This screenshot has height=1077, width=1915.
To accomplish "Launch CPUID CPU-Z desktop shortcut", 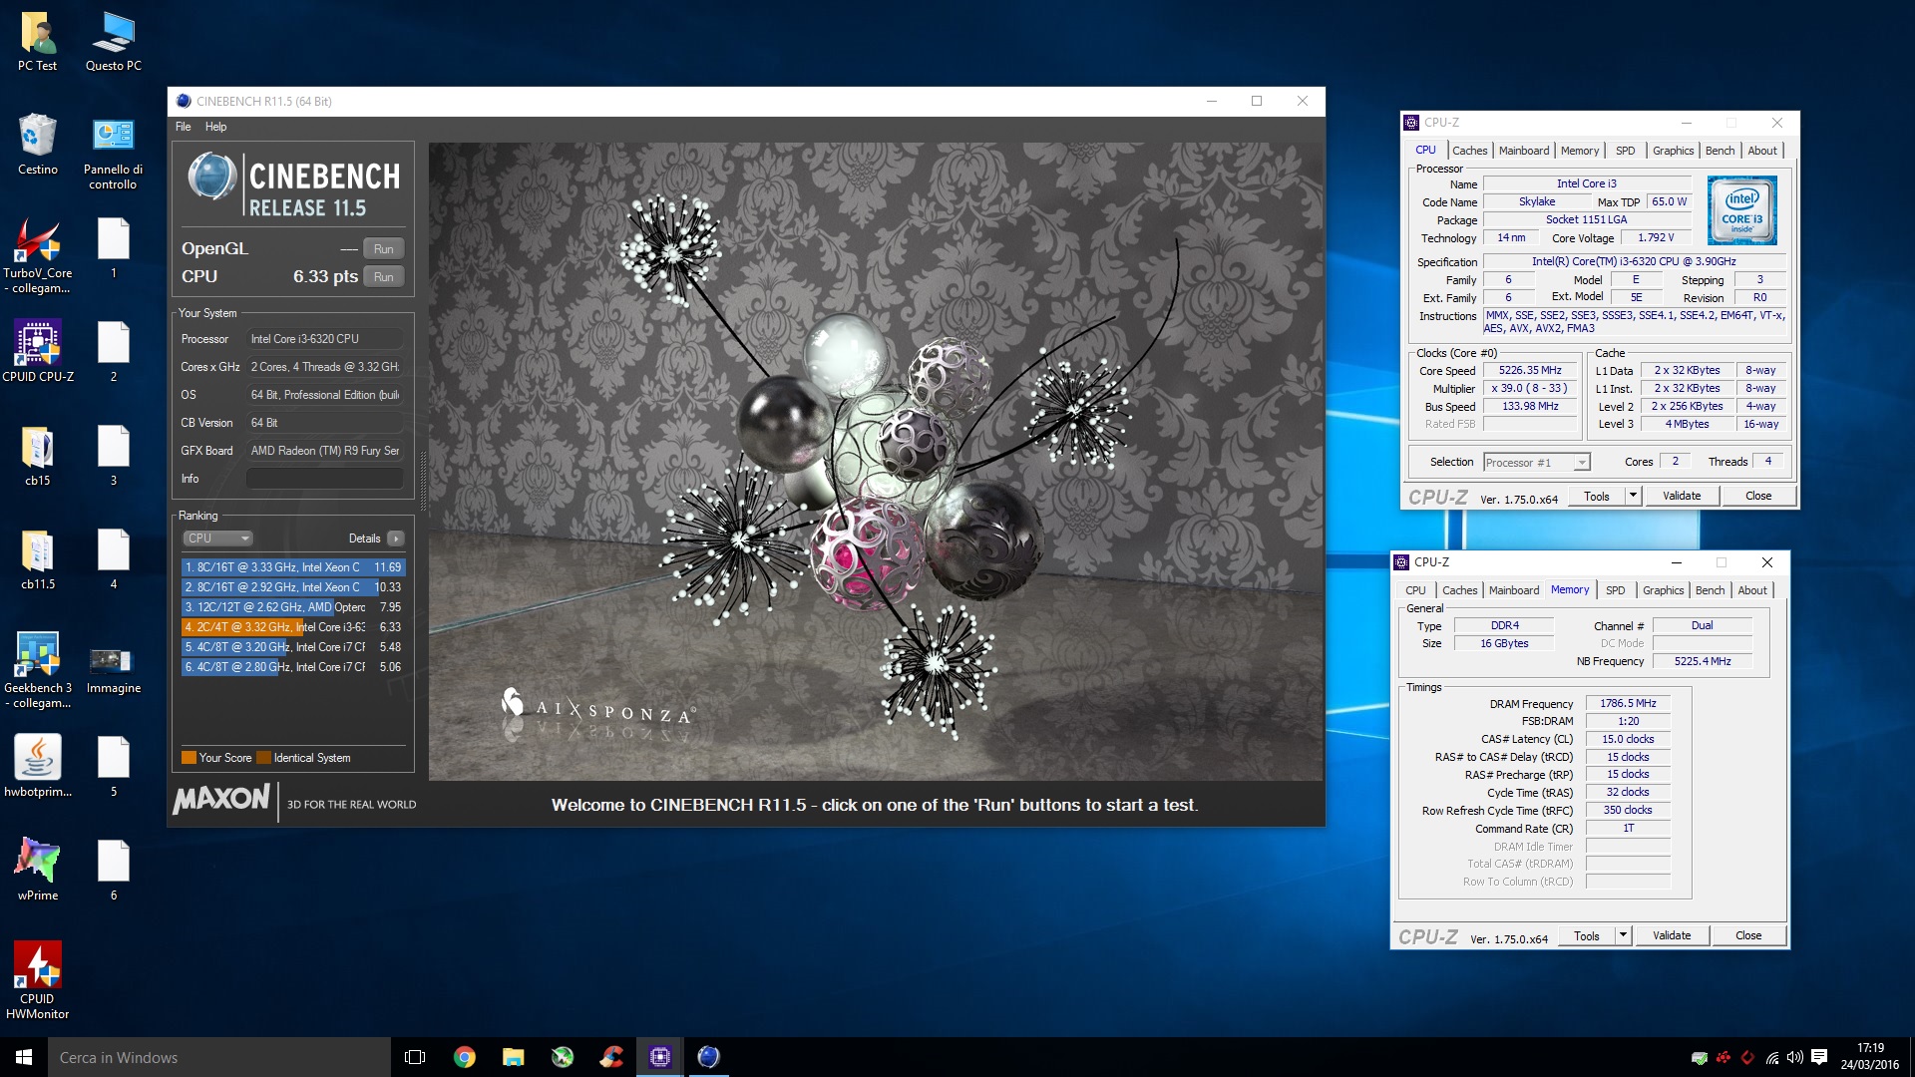I will coord(38,351).
